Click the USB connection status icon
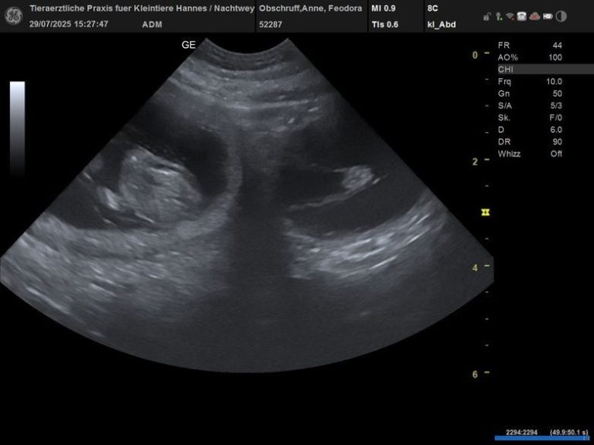 click(x=499, y=16)
